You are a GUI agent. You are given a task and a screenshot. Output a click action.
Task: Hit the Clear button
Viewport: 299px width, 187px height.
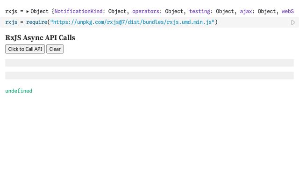[55, 49]
